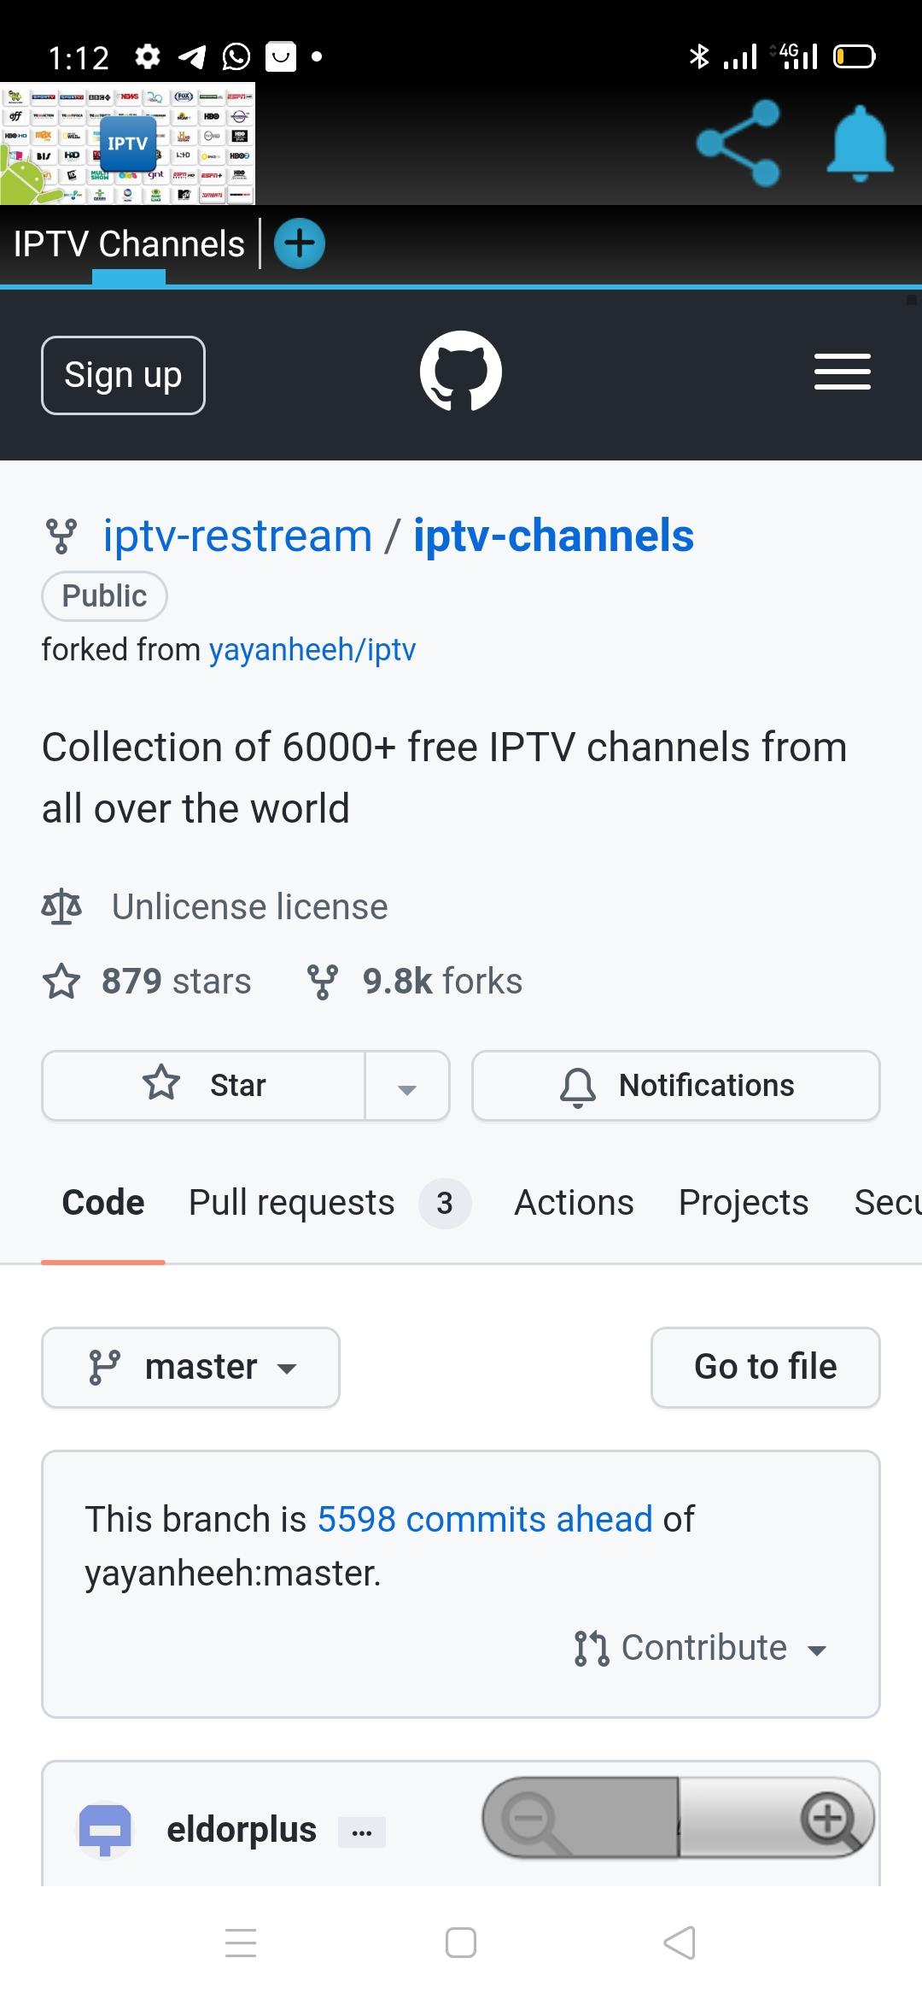Expand the Contribute dropdown

(x=702, y=1648)
